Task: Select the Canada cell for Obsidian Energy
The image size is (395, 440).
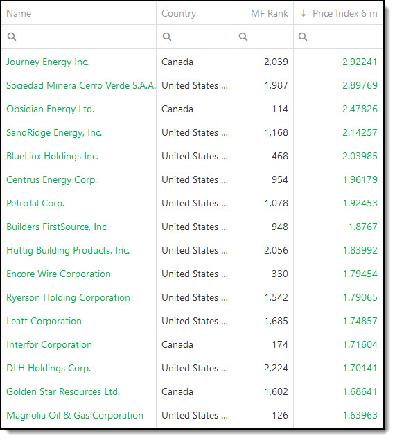Action: click(x=177, y=109)
